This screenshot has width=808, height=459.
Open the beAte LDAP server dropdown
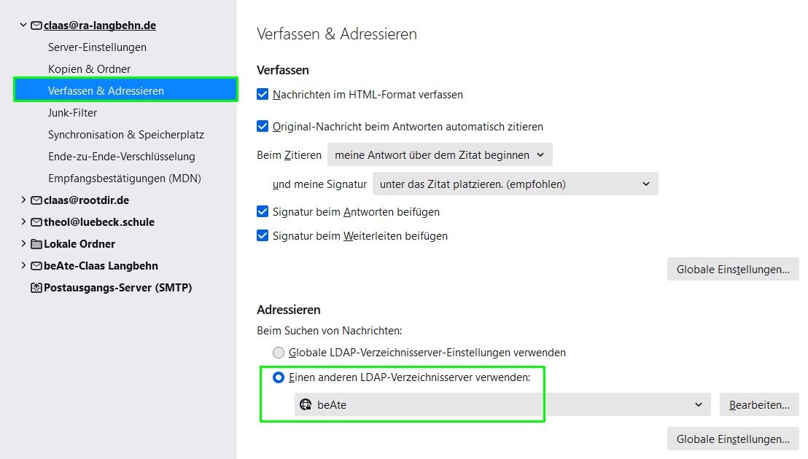pyautogui.click(x=502, y=404)
